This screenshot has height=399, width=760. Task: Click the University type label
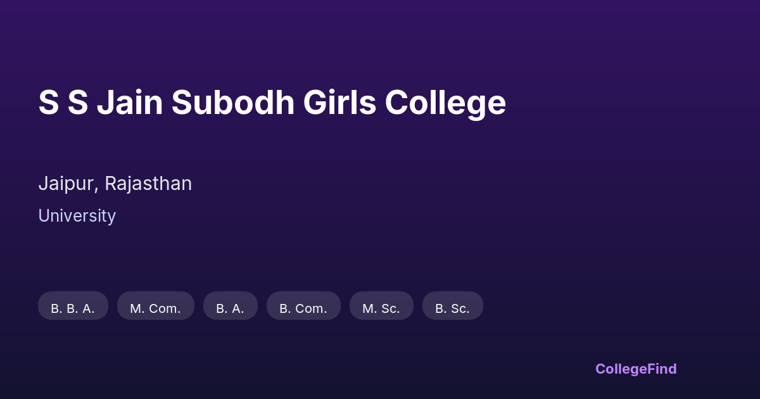(x=77, y=216)
